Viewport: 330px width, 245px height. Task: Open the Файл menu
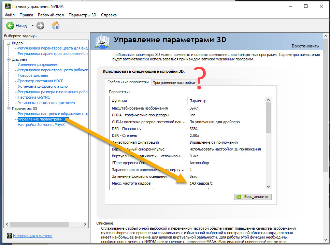(10, 15)
